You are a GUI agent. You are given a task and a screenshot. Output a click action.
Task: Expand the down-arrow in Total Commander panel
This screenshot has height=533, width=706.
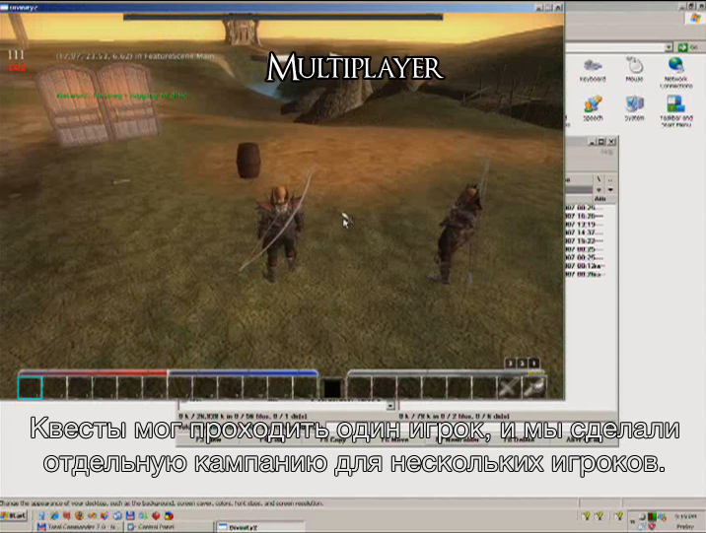[610, 190]
